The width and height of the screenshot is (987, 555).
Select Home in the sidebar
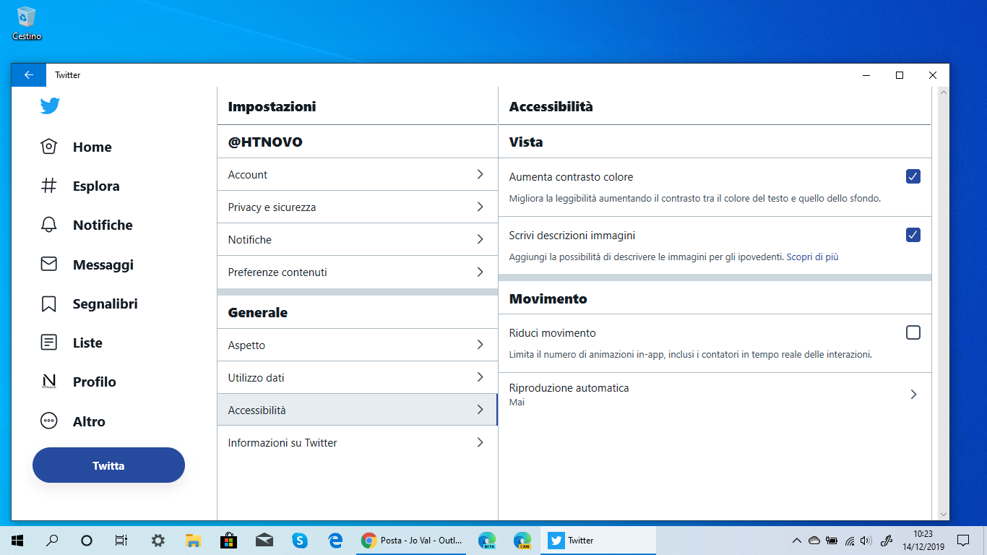92,147
